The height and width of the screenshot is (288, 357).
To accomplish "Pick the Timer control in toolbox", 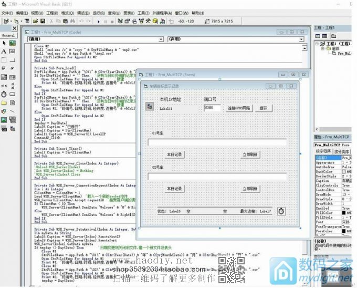I will pos(4,94).
